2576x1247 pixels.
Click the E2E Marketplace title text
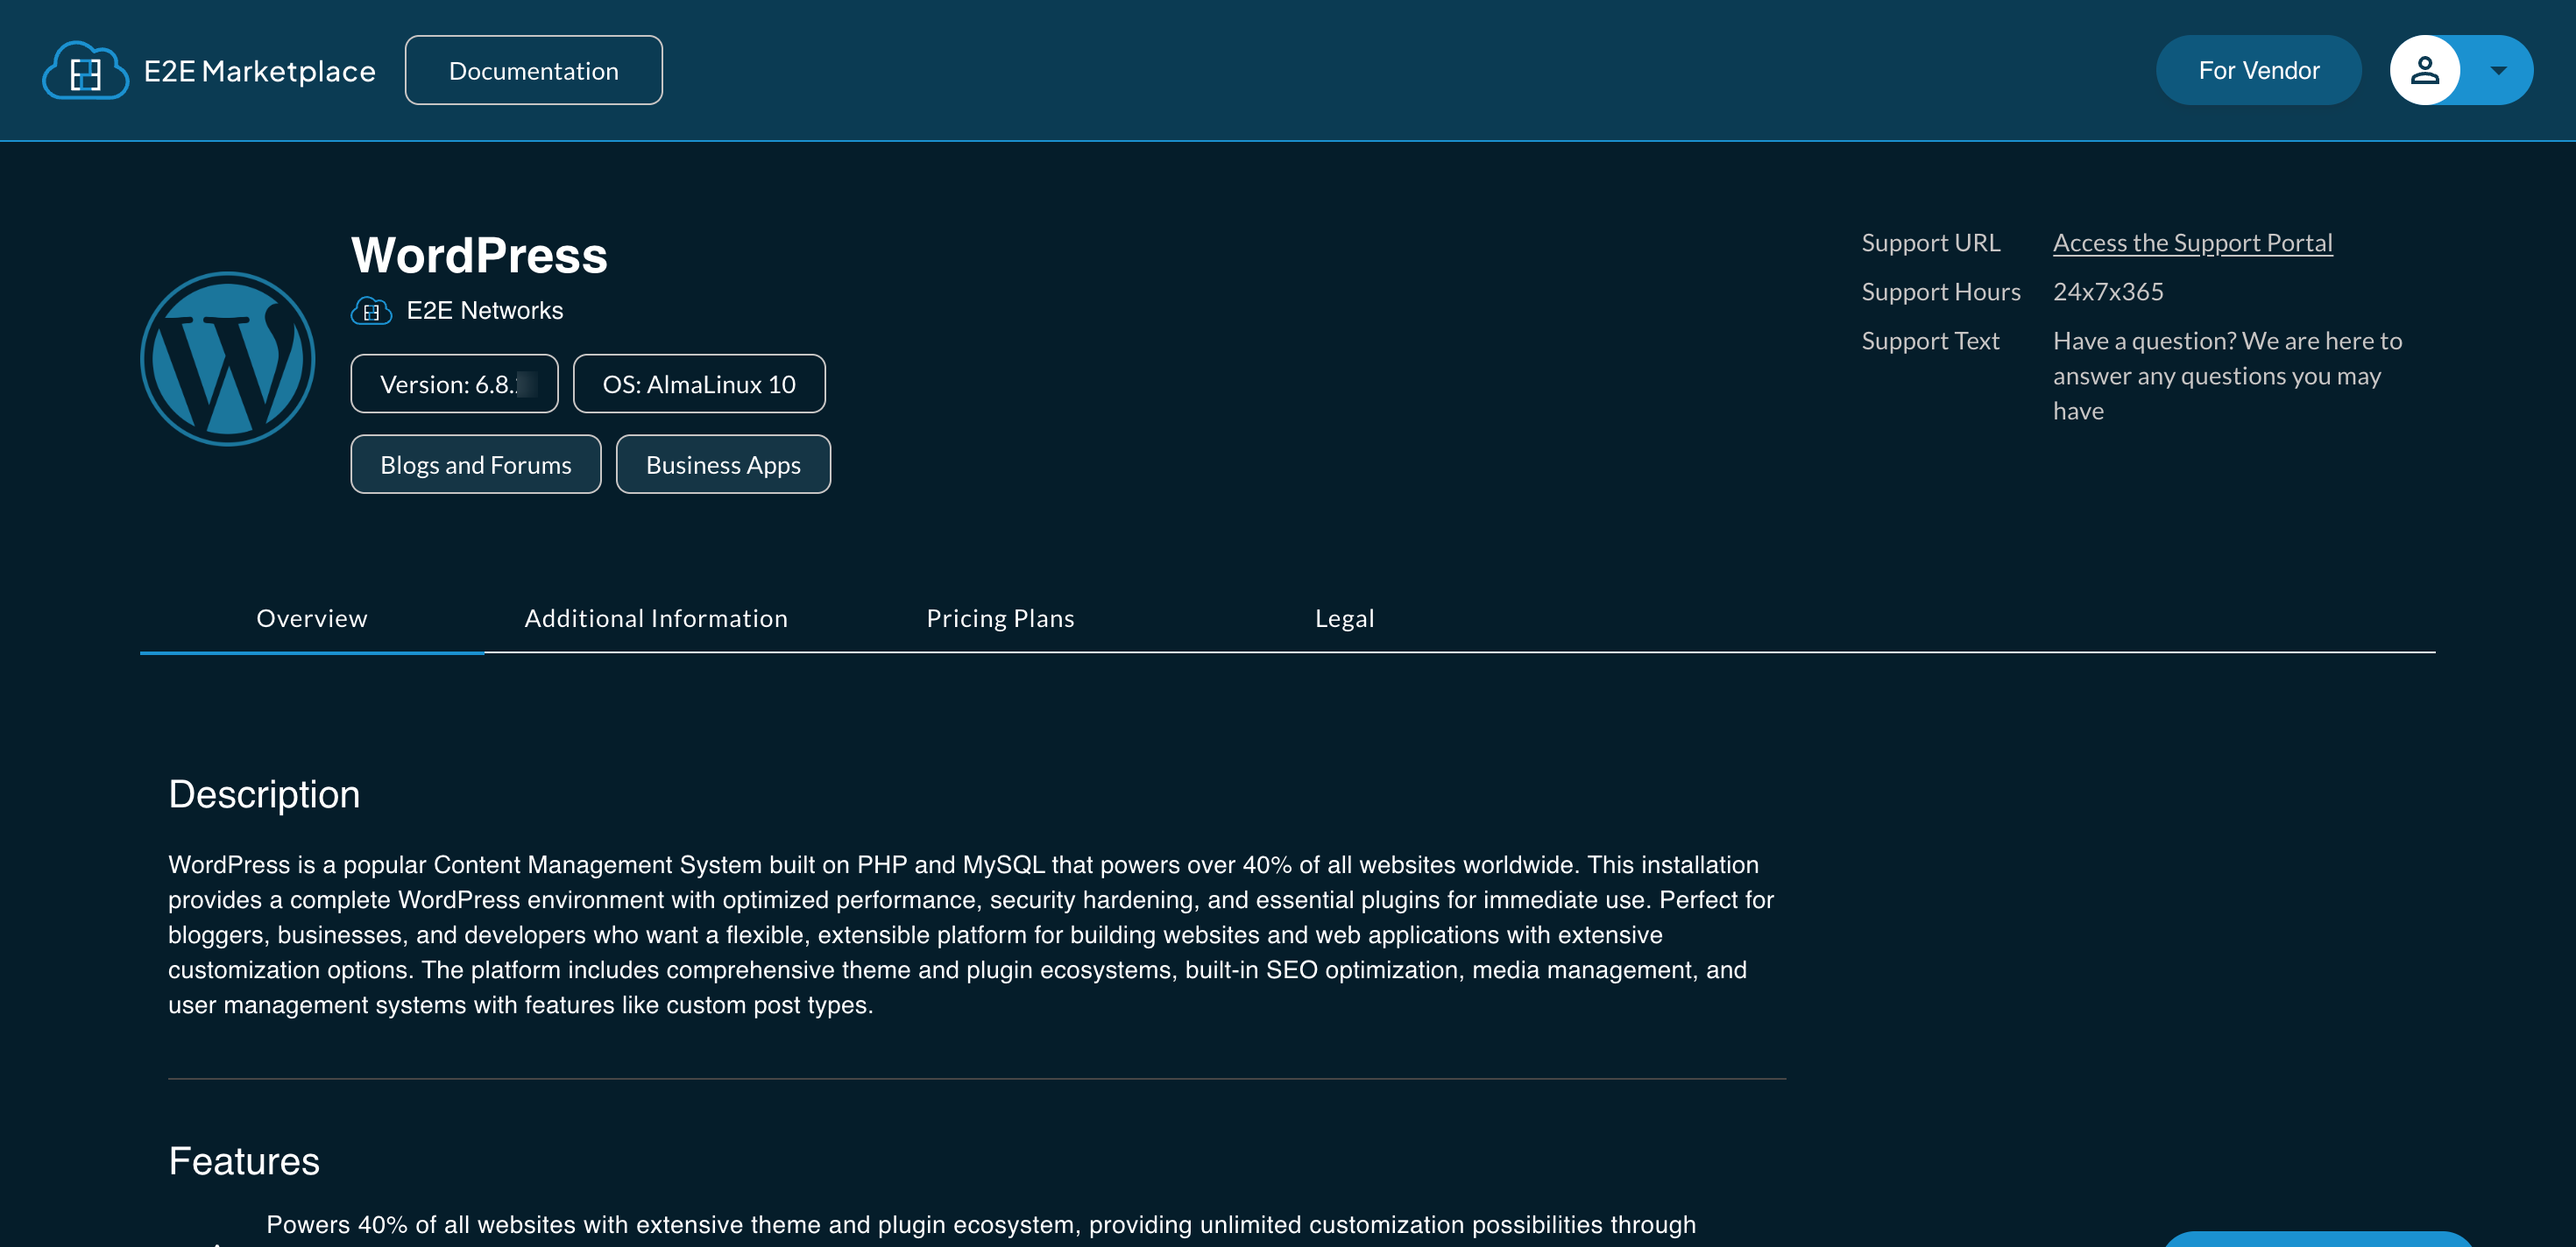260,71
